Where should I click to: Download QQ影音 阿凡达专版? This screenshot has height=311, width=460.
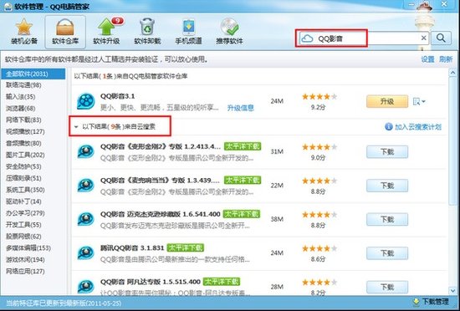[387, 287]
